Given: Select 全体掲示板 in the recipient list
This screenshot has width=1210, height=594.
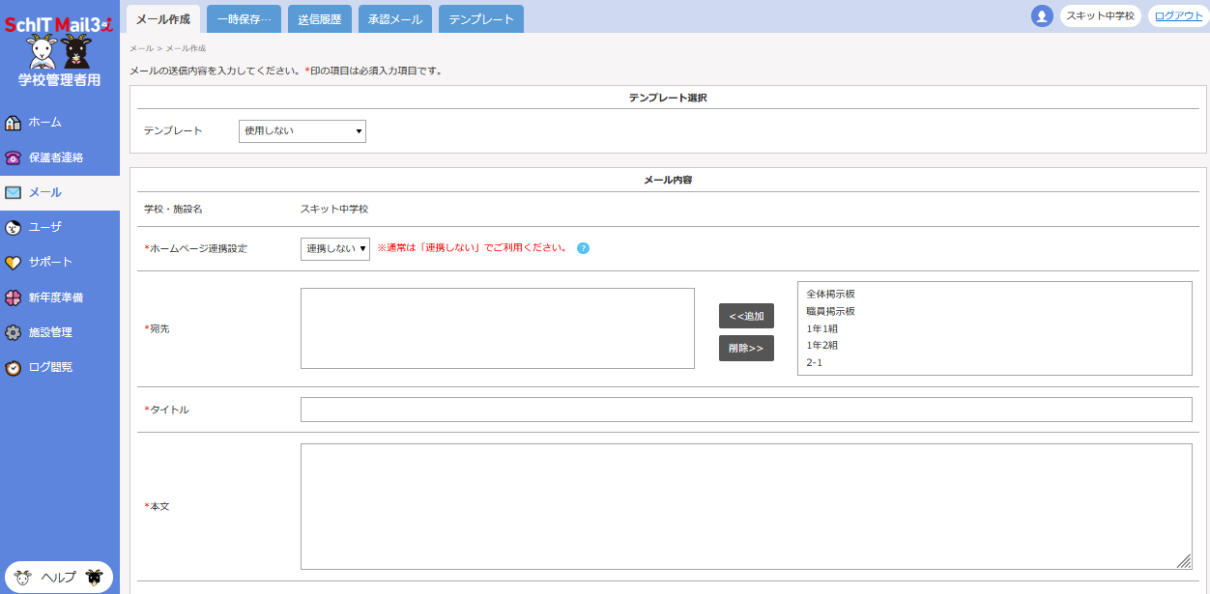Looking at the screenshot, I should [830, 294].
